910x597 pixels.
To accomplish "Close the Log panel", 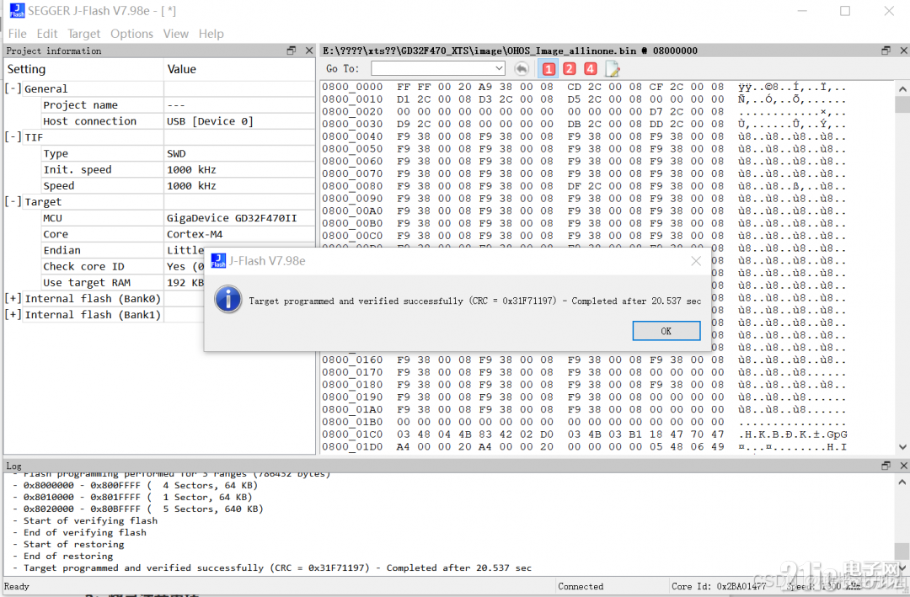I will [903, 466].
